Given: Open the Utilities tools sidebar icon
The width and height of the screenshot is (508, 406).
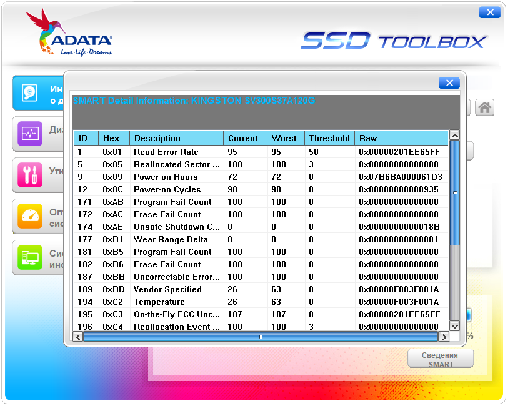Looking at the screenshot, I should pyautogui.click(x=30, y=175).
